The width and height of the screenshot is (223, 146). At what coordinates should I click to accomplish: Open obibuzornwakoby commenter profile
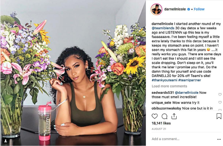[166, 108]
